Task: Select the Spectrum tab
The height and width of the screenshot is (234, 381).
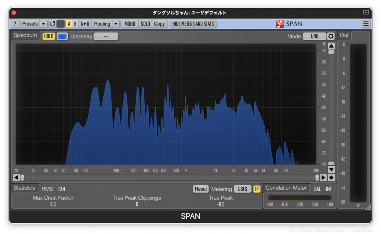Action: [x=25, y=35]
